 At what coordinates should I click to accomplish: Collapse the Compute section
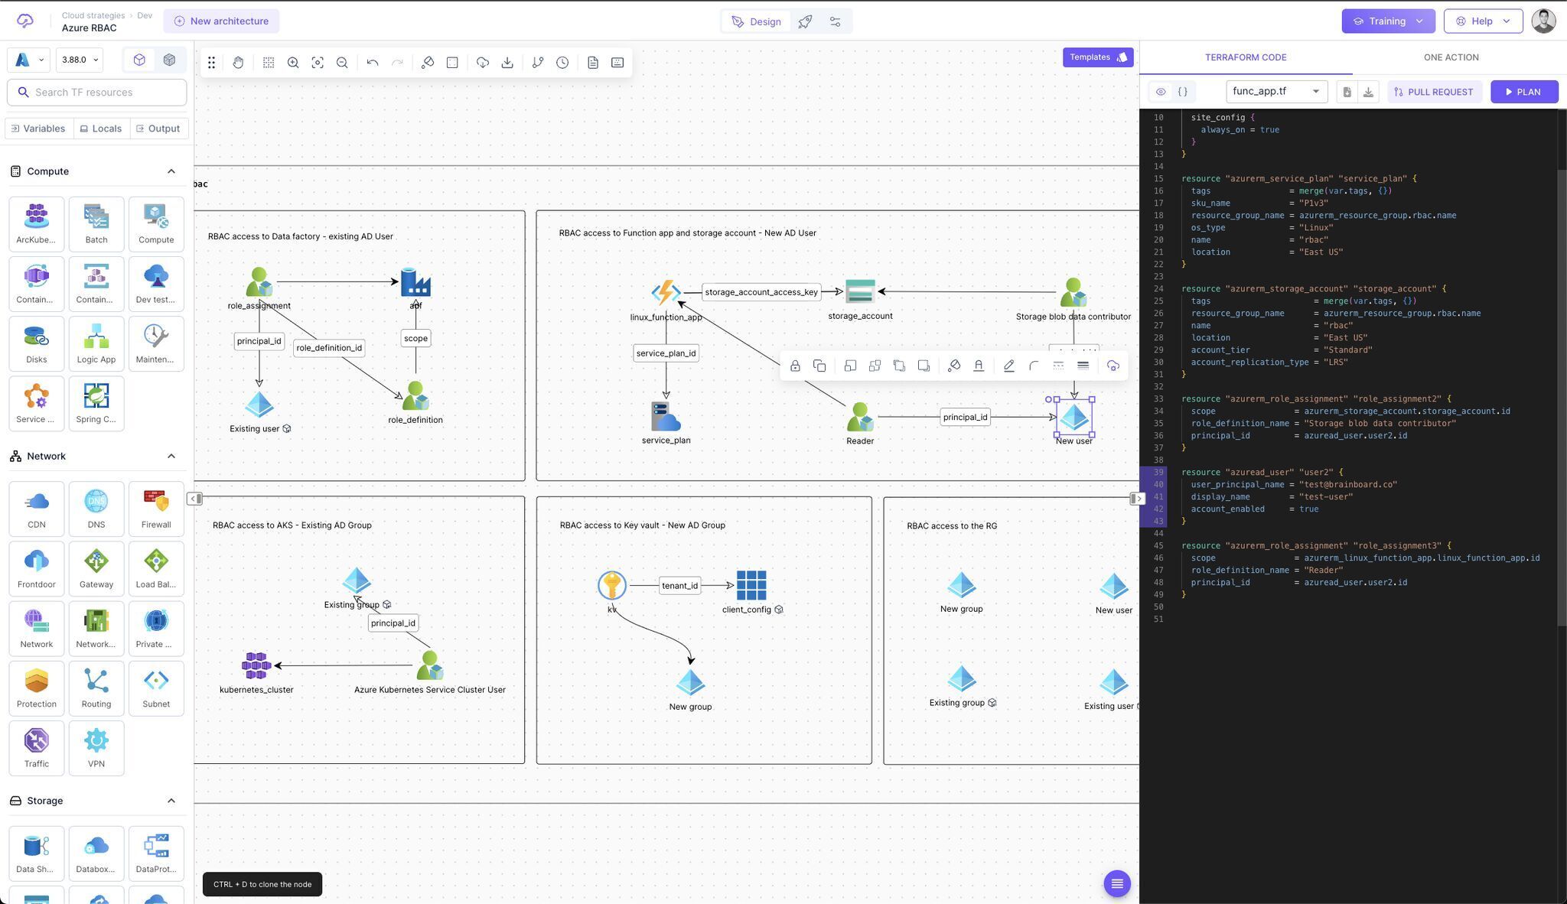click(x=171, y=171)
